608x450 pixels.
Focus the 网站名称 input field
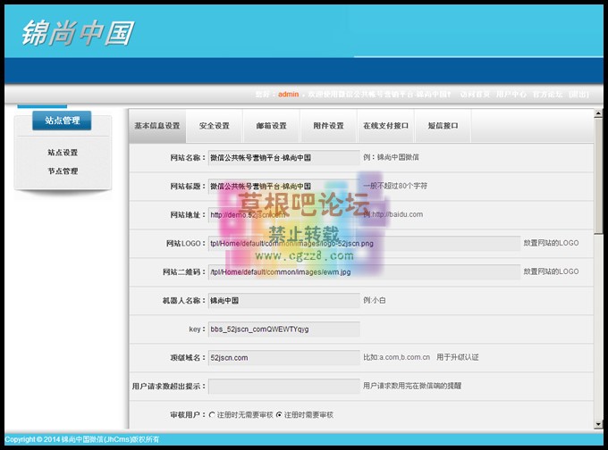click(x=283, y=158)
